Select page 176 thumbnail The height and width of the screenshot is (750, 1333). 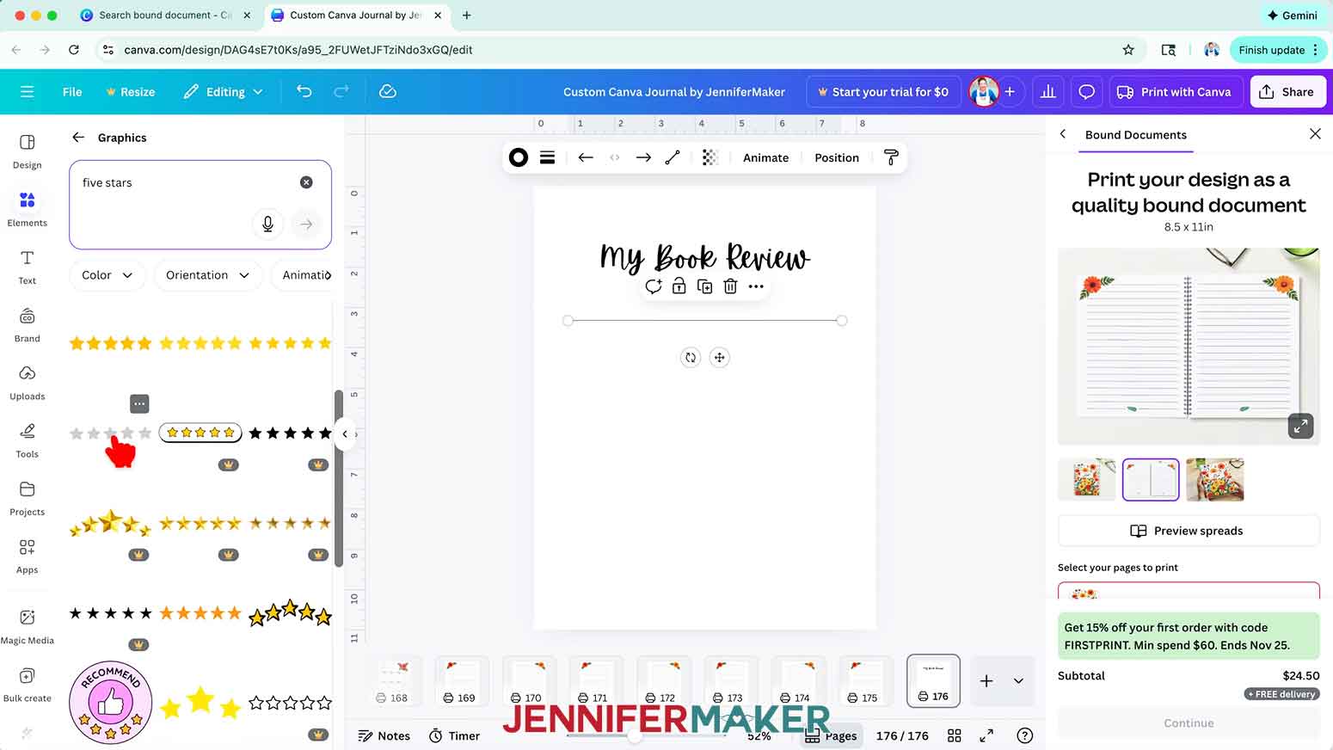(x=933, y=679)
